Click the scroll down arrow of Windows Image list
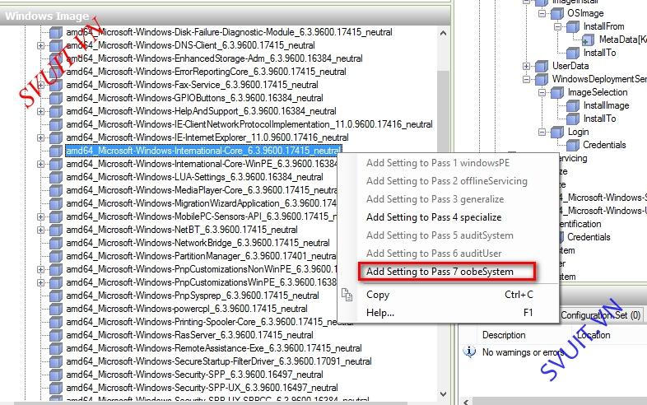647x405 pixels. pyautogui.click(x=443, y=393)
